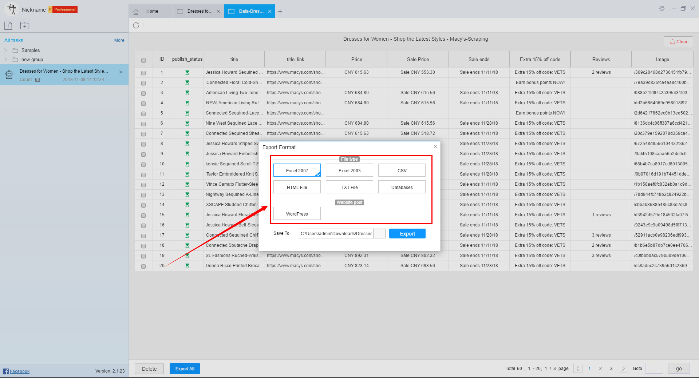Screen dimensions: 699x378
Task: Click the Clear button
Action: click(678, 42)
